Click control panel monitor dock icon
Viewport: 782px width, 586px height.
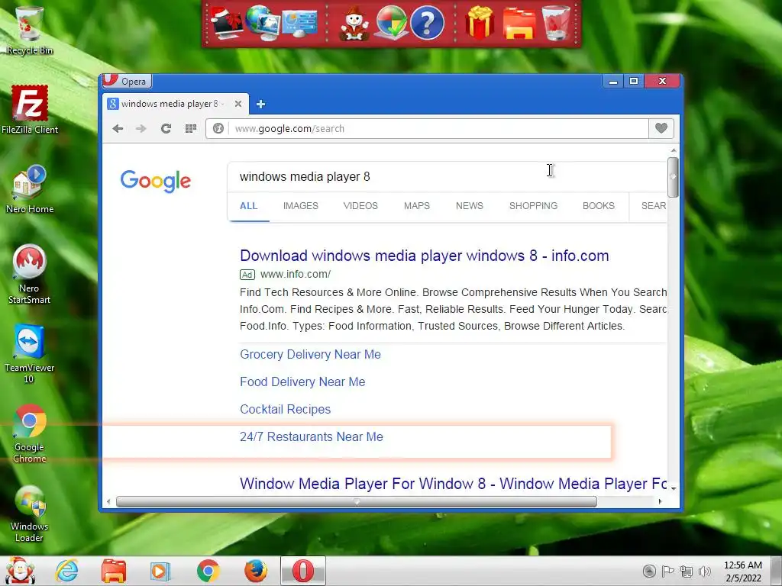tap(299, 24)
